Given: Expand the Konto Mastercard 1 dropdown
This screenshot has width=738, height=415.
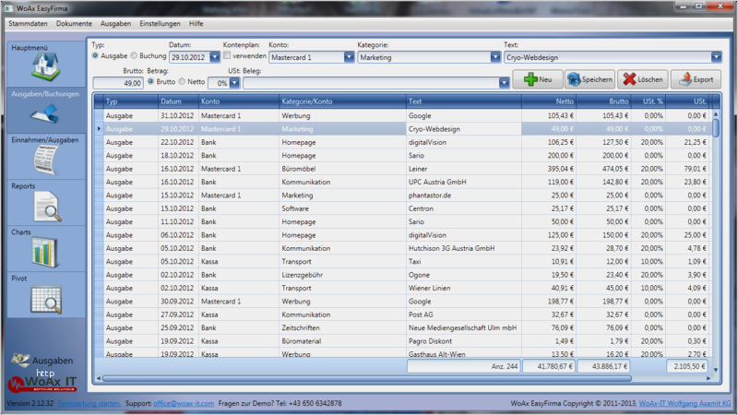Looking at the screenshot, I should (x=349, y=57).
